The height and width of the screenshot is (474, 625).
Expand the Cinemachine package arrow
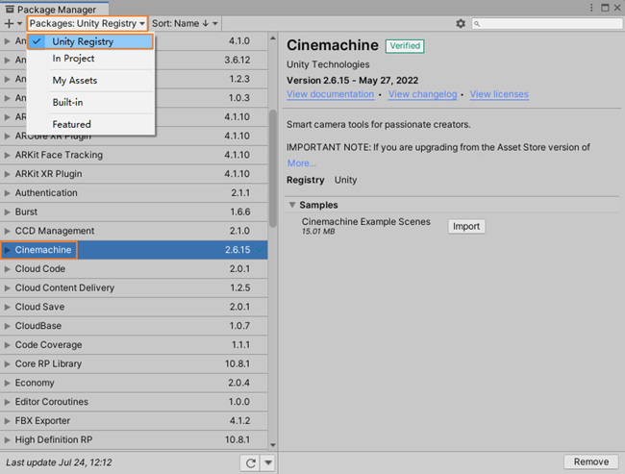point(8,250)
